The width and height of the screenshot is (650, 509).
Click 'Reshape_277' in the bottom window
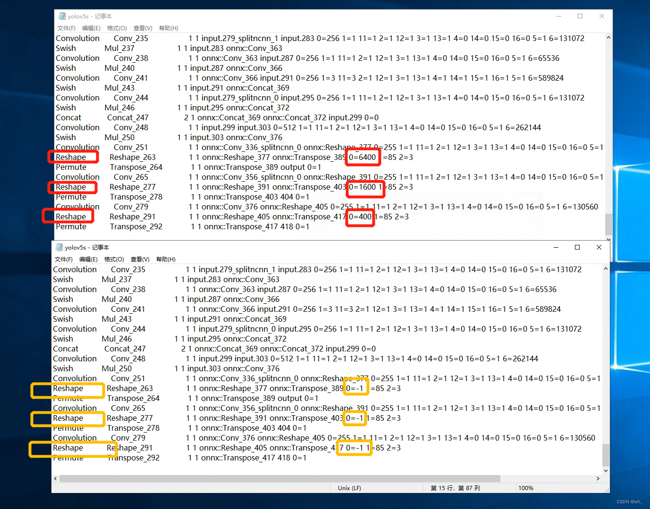click(130, 418)
